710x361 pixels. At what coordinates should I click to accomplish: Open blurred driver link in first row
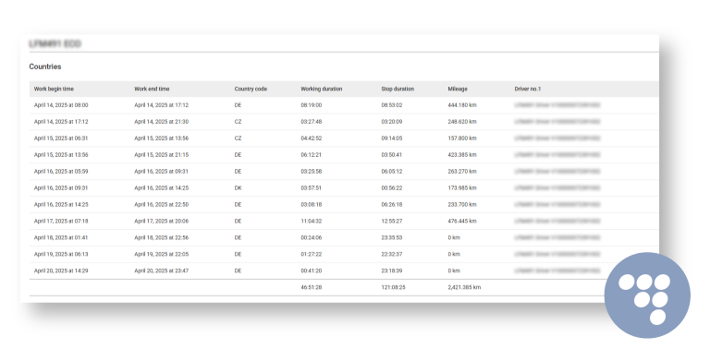coord(557,105)
